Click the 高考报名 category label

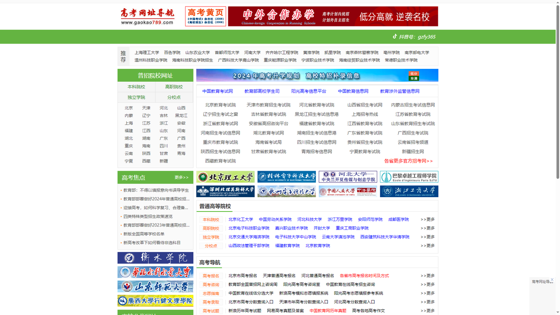click(211, 276)
